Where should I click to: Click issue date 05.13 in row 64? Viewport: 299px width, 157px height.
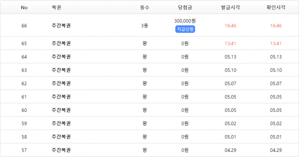click(x=230, y=57)
